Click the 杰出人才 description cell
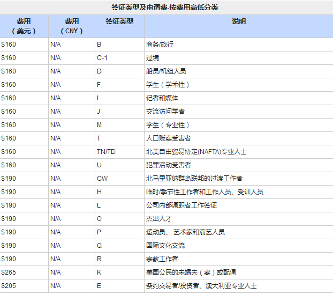 159,219
